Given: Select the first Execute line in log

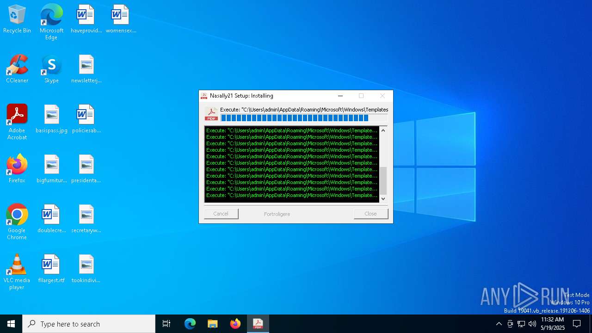Looking at the screenshot, I should pos(292,130).
